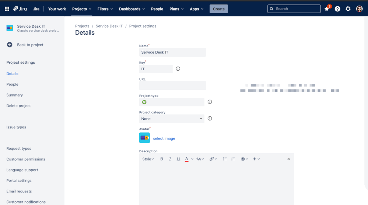Insert a bulleted list
The height and width of the screenshot is (205, 368).
click(x=225, y=159)
